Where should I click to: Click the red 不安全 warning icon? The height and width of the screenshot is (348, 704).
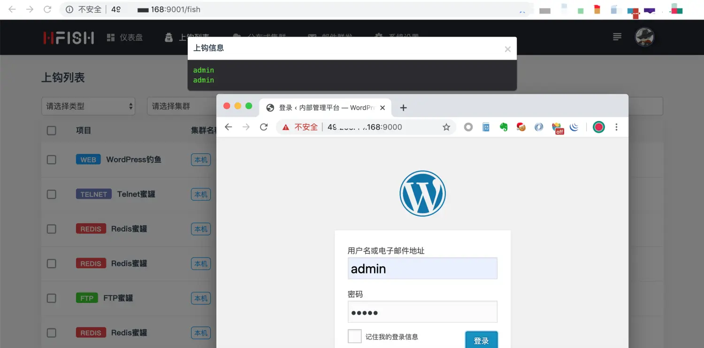(286, 127)
